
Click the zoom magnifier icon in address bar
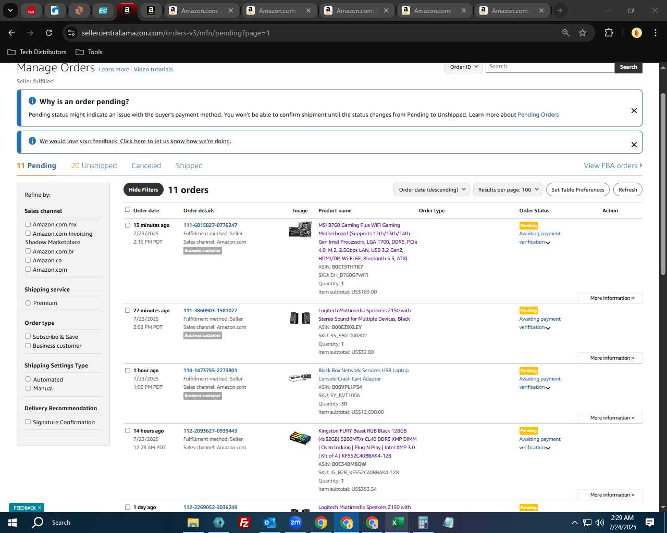coord(565,33)
